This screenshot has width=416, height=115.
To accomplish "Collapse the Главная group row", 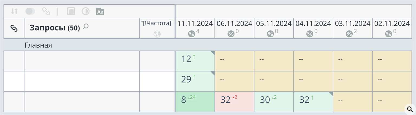I will [x=38, y=45].
